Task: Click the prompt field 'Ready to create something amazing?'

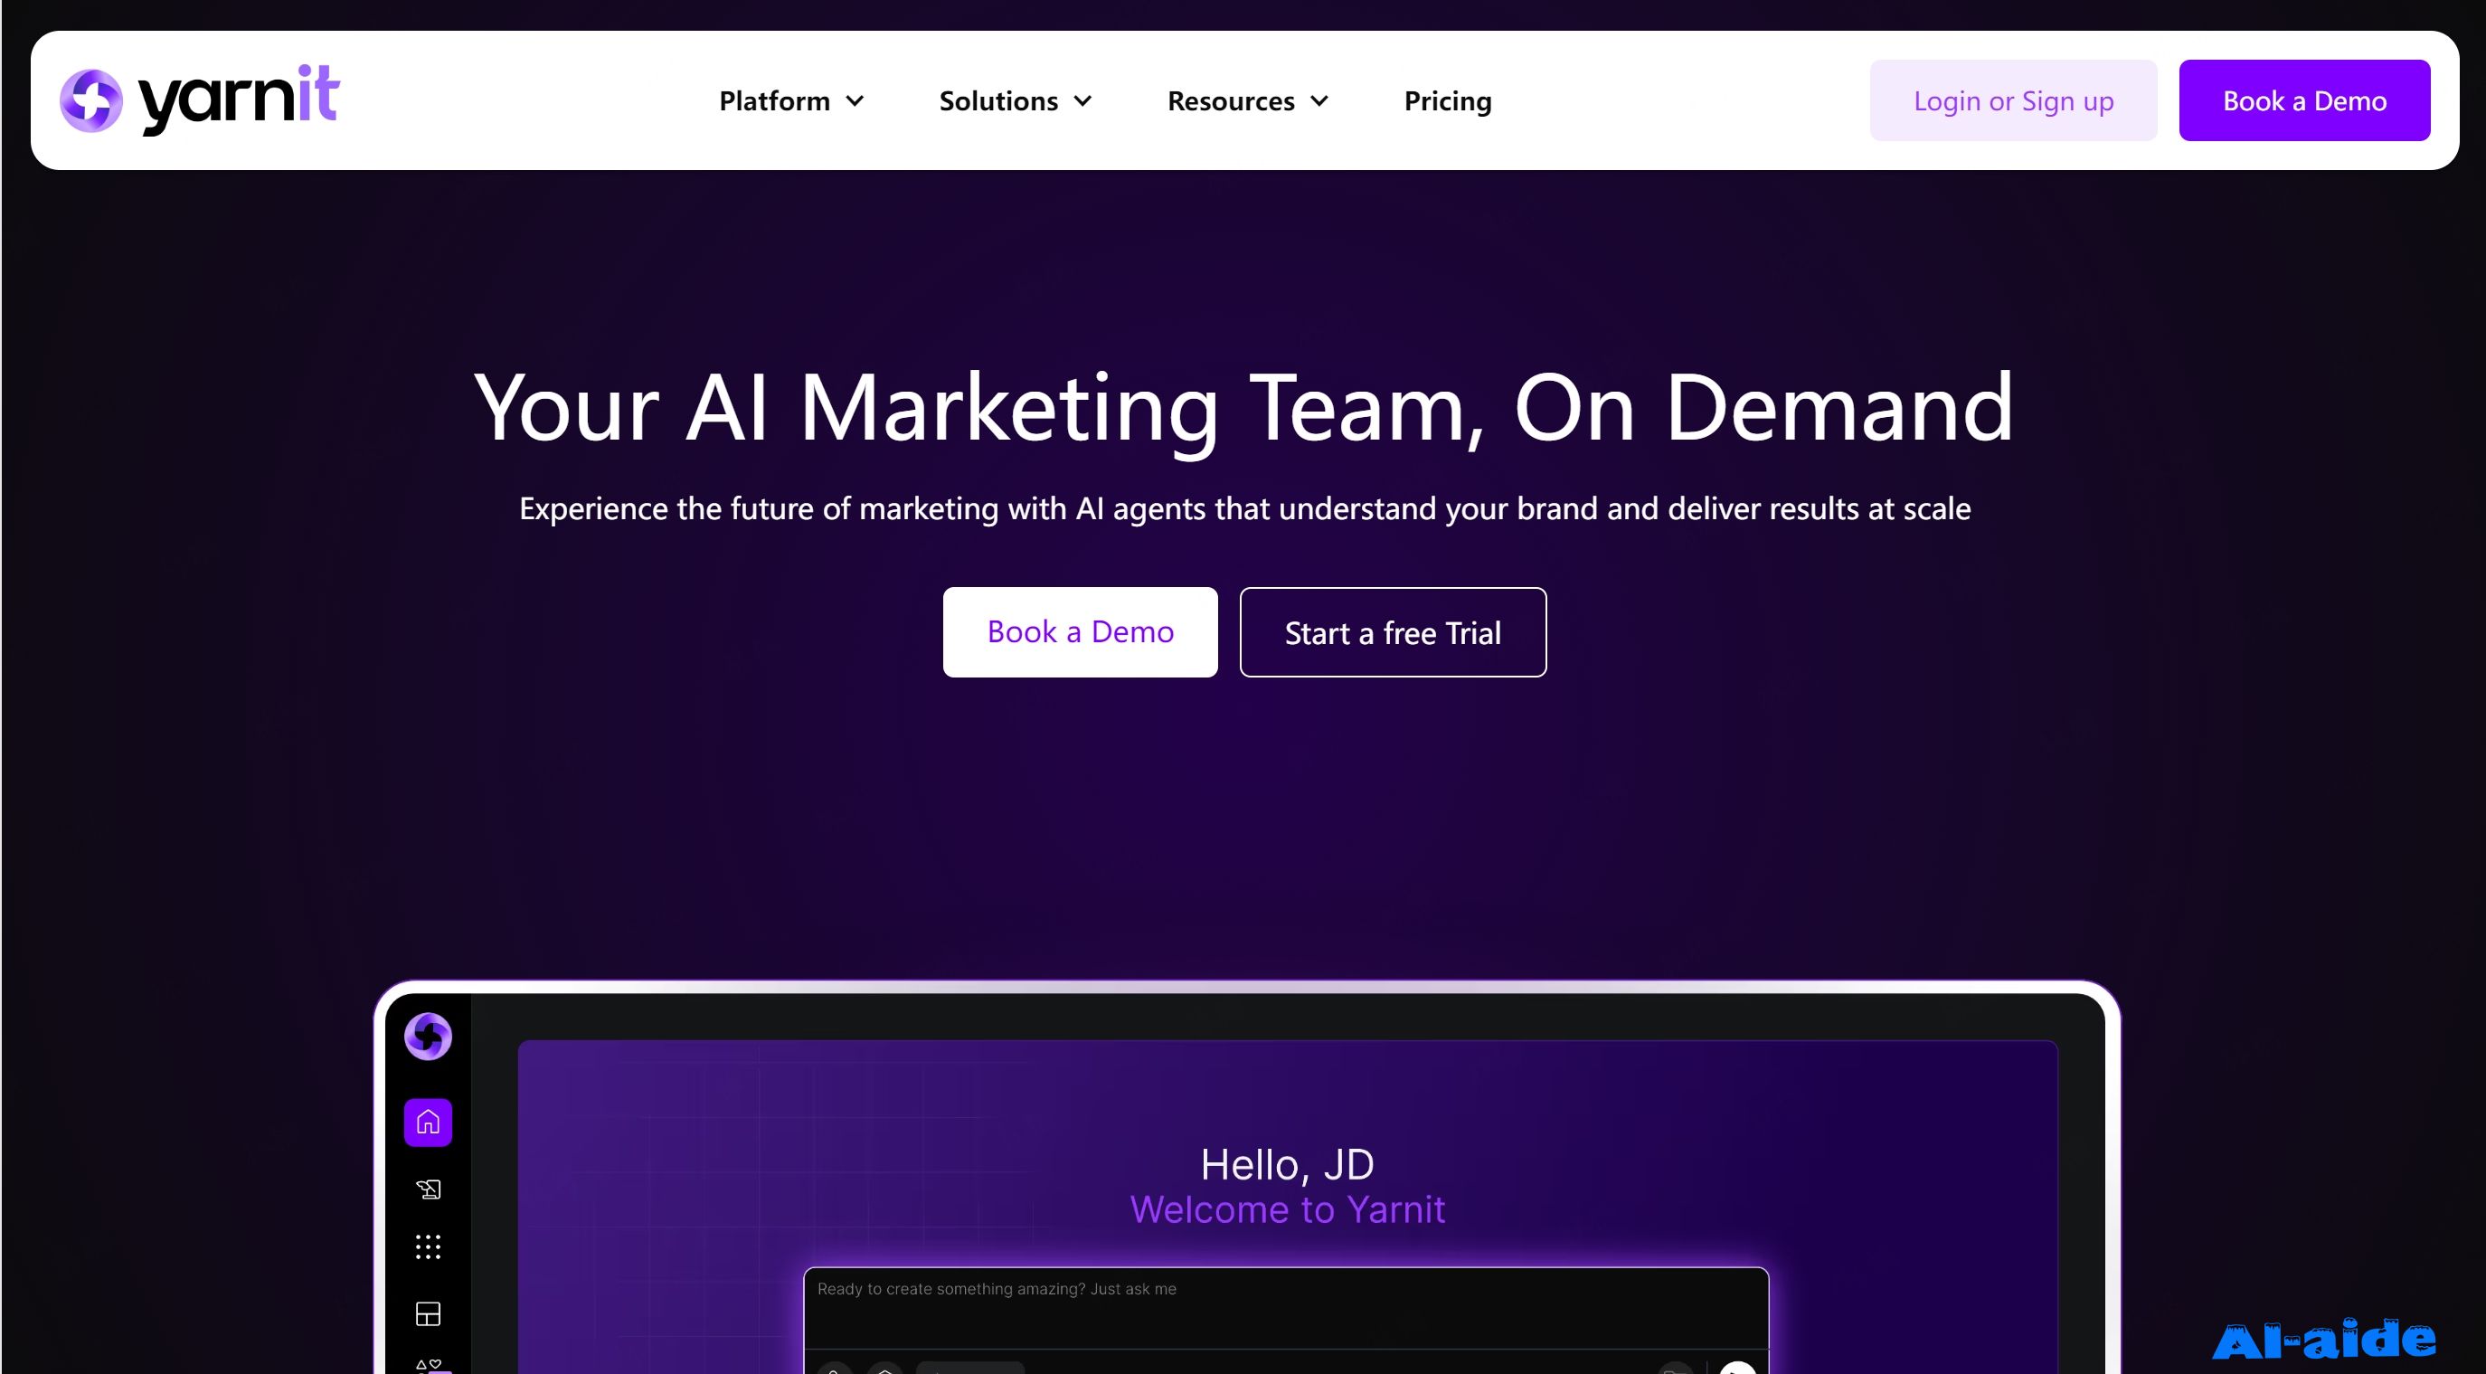Action: point(1285,1308)
